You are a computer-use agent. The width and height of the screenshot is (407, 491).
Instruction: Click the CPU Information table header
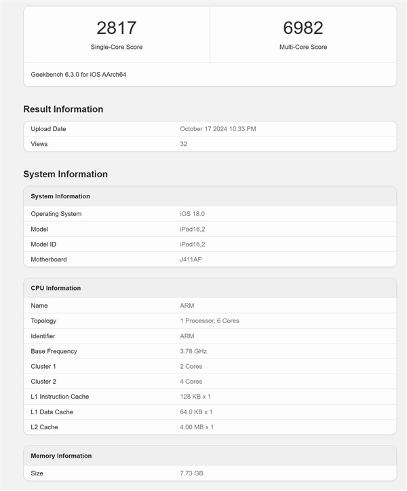tap(56, 288)
